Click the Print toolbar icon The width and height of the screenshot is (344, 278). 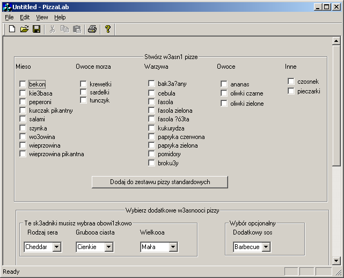(92, 29)
